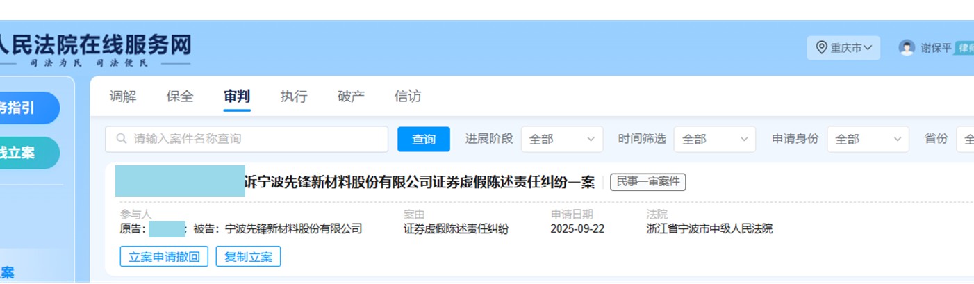Go to the 破产 tab

point(351,97)
